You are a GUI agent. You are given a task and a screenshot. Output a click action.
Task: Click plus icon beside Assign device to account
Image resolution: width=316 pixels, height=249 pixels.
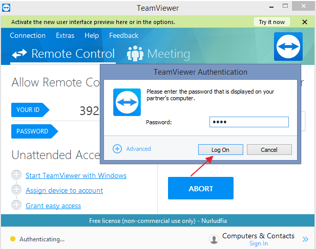tap(16, 190)
